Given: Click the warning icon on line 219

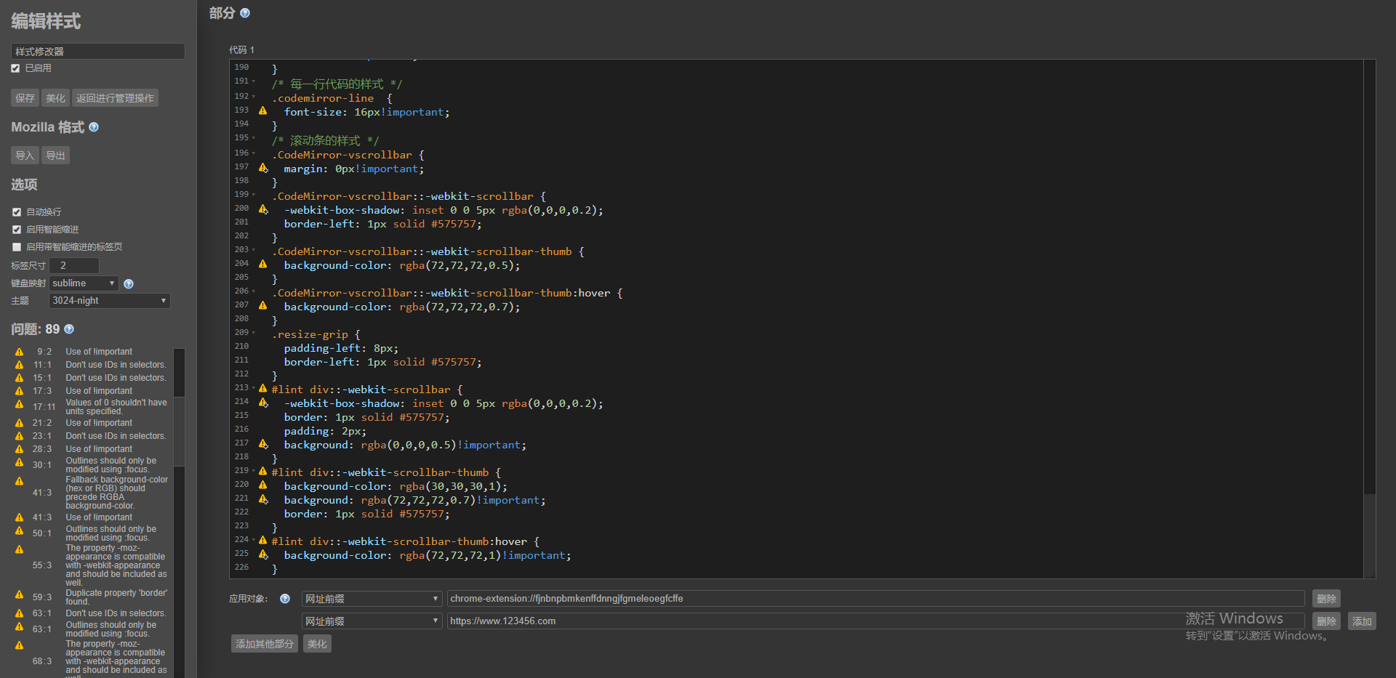Looking at the screenshot, I should (263, 471).
